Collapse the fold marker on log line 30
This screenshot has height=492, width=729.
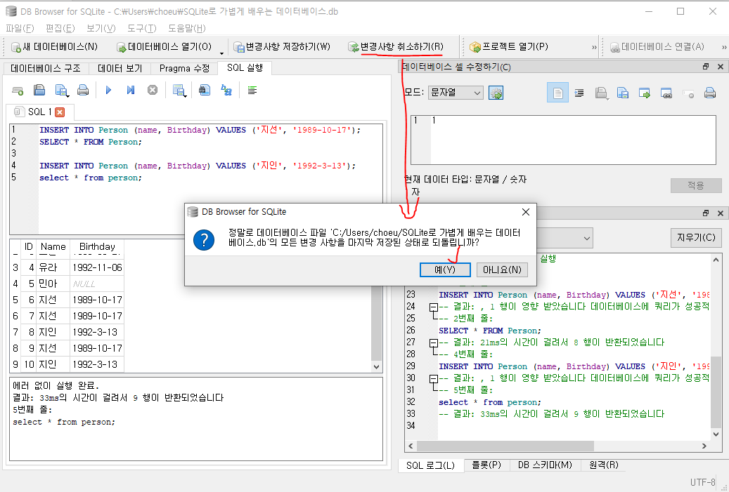[434, 378]
